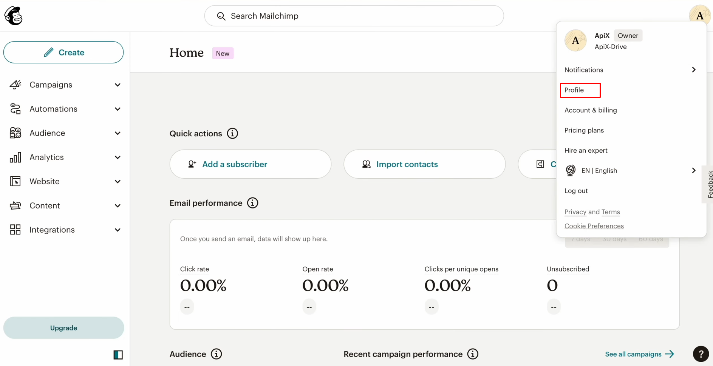Click the Audience contacts icon

15,133
